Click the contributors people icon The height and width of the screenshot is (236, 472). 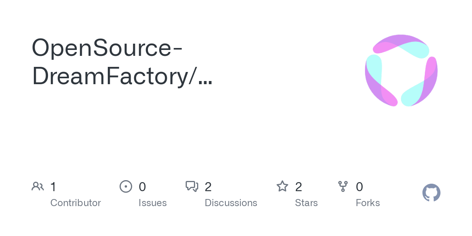pos(38,186)
